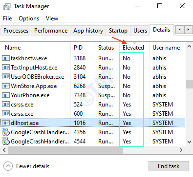The image size is (193, 177).
Task: Collapse view with Fewer details arrow icon
Action: [8, 166]
